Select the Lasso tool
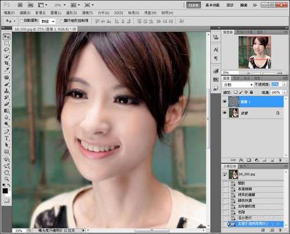The width and height of the screenshot is (290, 234). [x=7, y=50]
